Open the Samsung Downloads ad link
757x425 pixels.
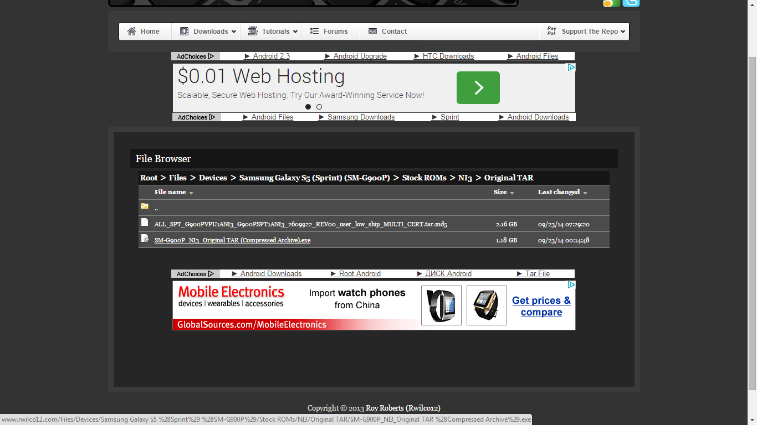click(x=357, y=117)
